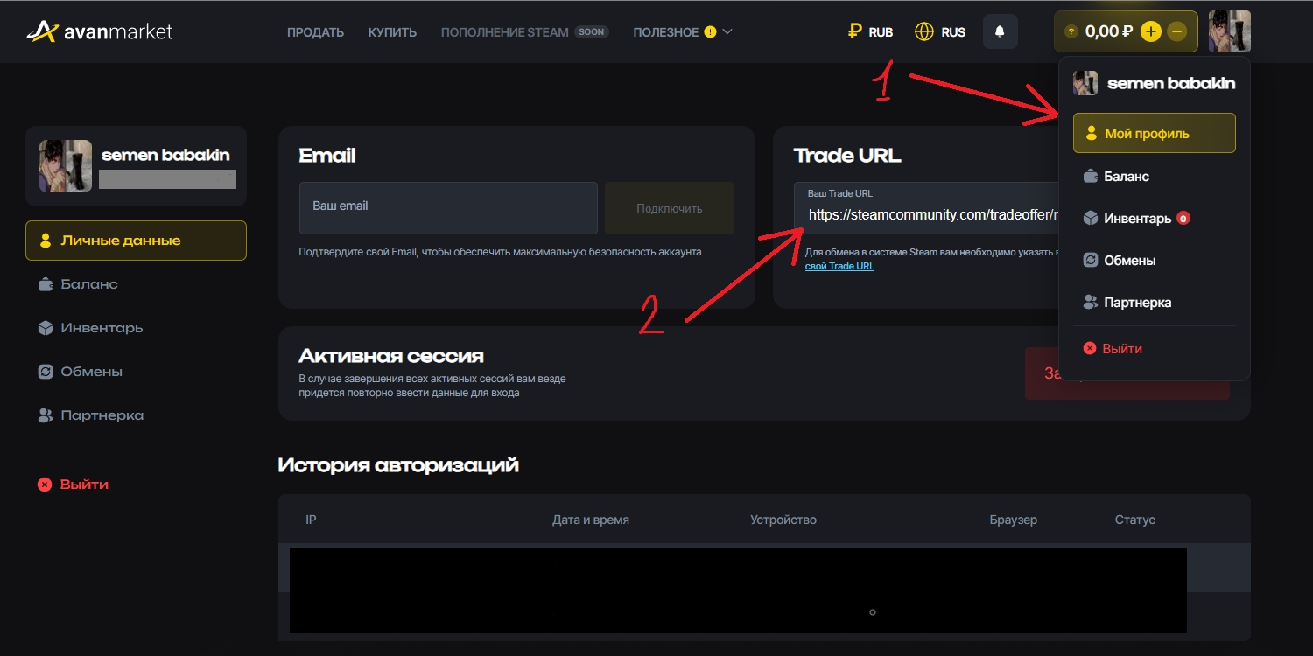Click the yellow plus to add balance

coord(1151,32)
